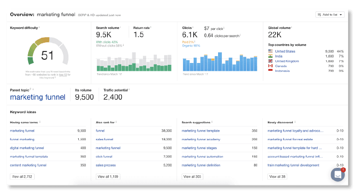The width and height of the screenshot is (355, 195).
Task: Click View all 1,119 also-rank-for keywords
Action: click(x=108, y=177)
